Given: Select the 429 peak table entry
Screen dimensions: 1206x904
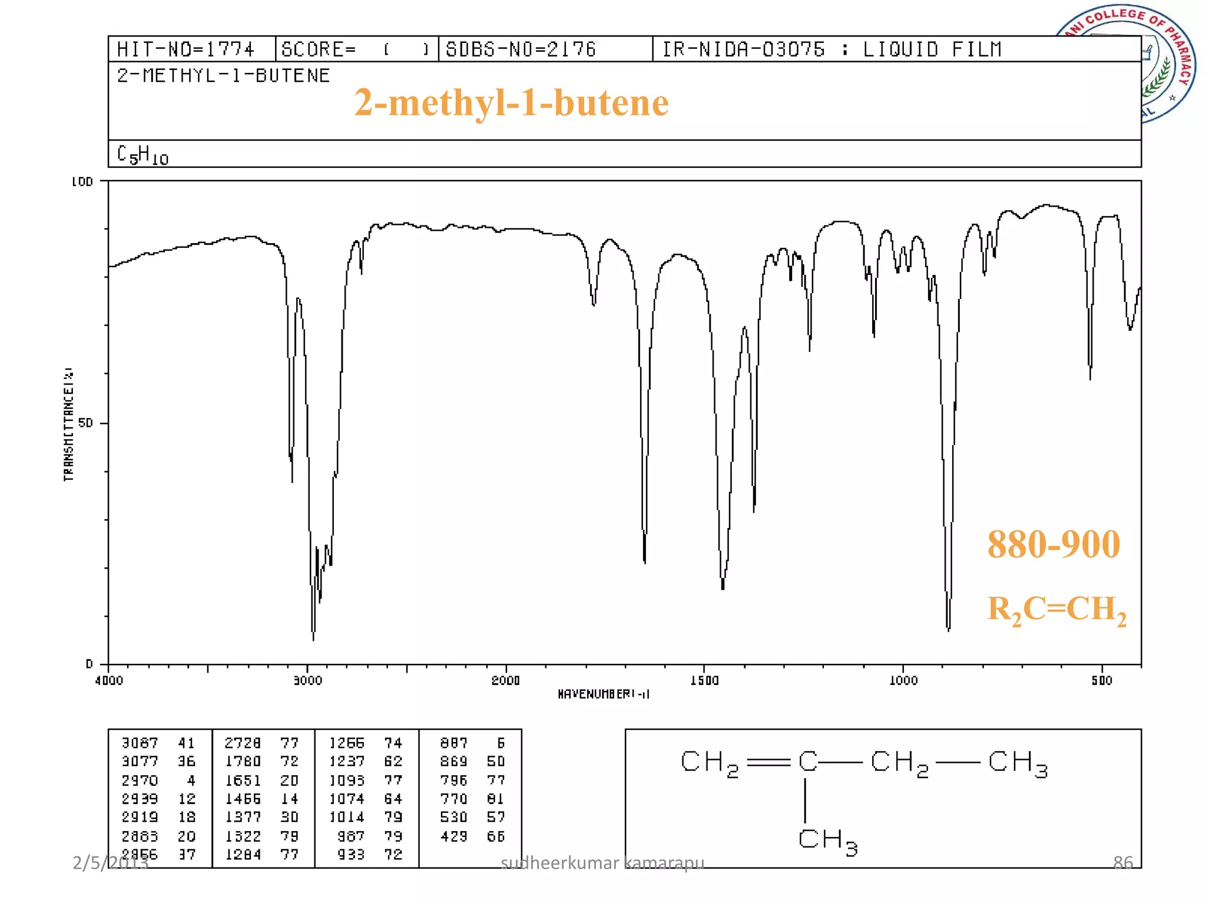Looking at the screenshot, I should (x=472, y=836).
